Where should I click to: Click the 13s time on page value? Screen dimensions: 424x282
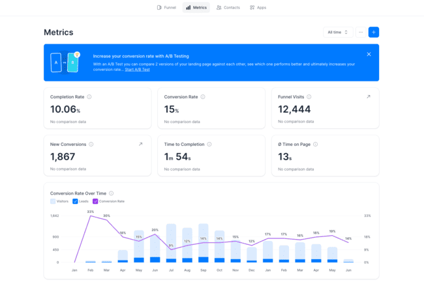coord(285,157)
